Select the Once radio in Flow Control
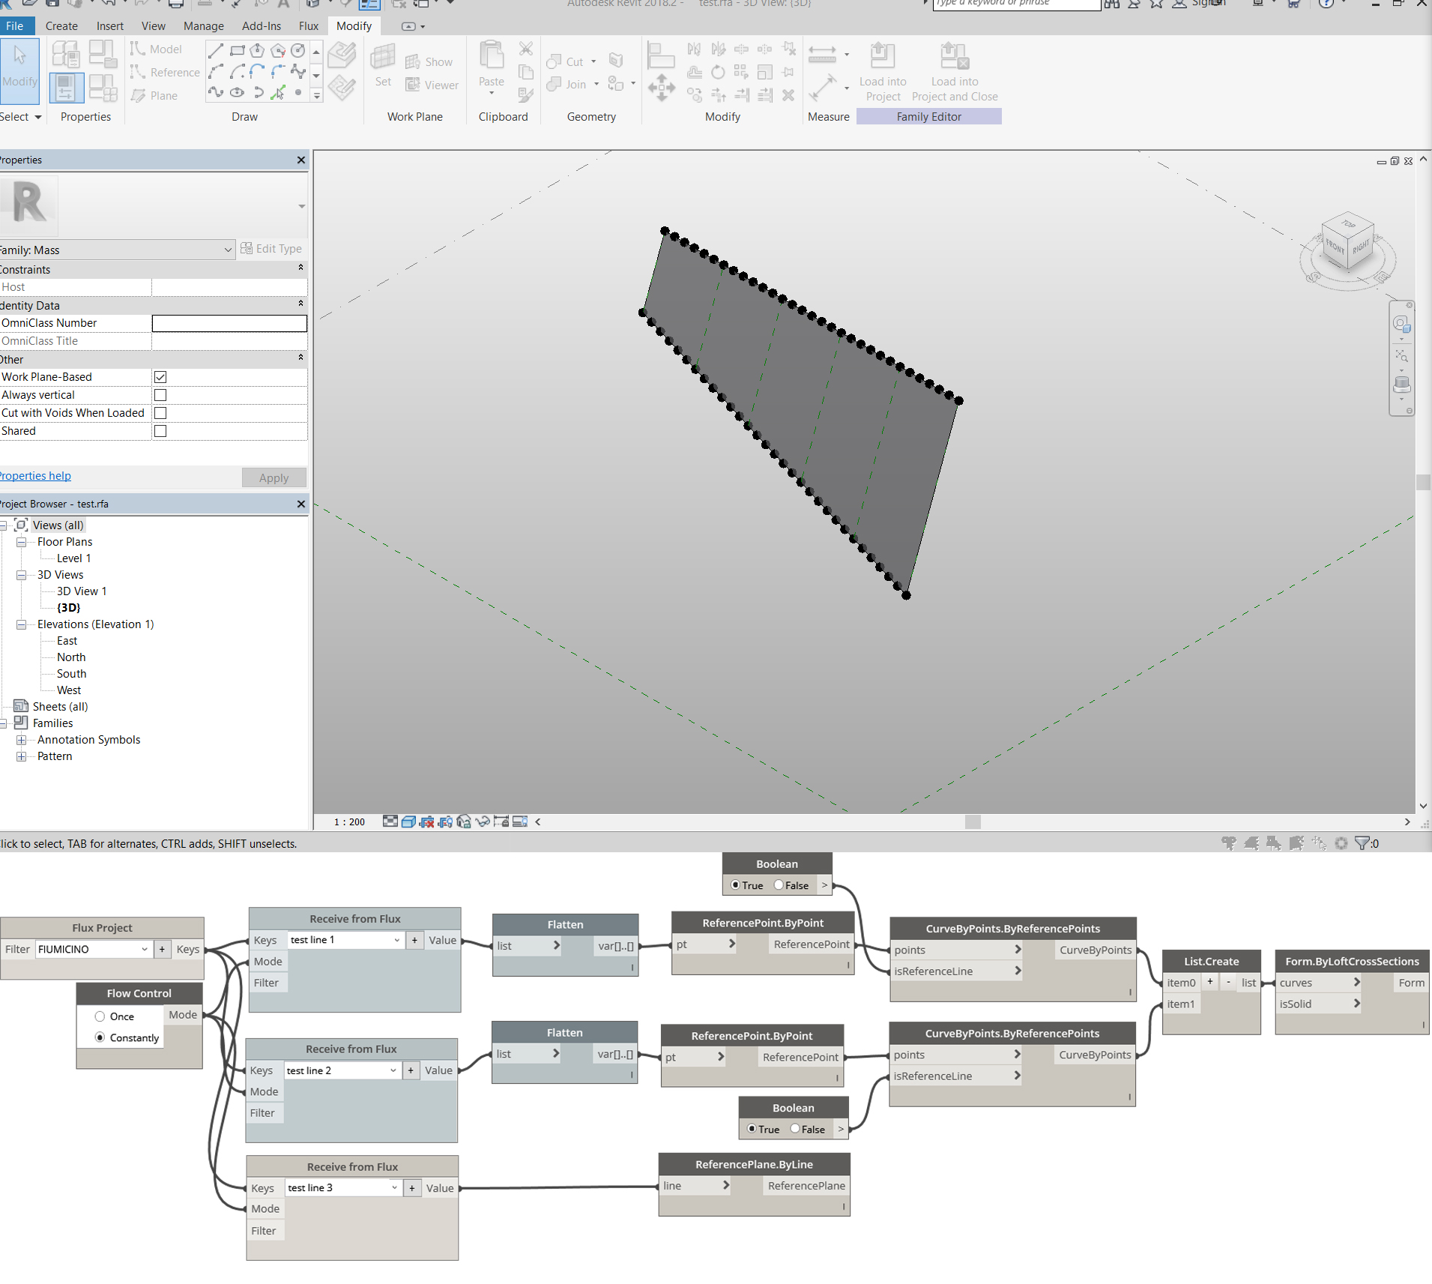 point(100,1016)
